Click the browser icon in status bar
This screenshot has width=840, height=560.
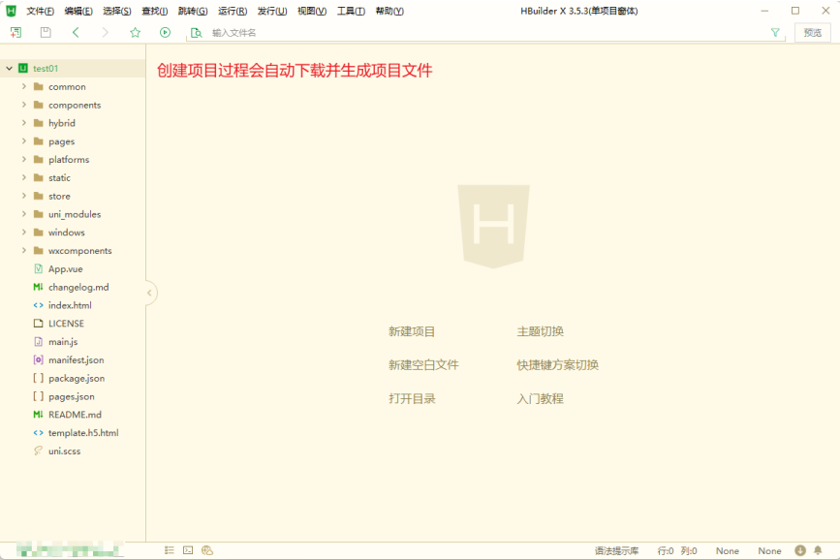(x=207, y=550)
